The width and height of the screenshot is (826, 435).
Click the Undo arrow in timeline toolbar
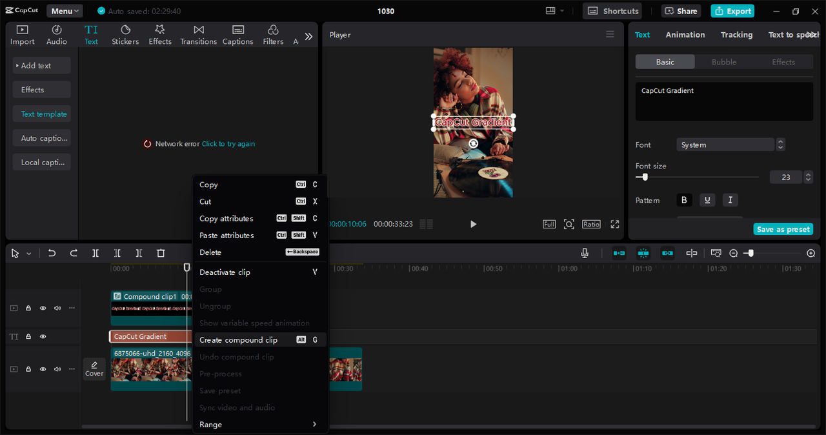coord(52,253)
